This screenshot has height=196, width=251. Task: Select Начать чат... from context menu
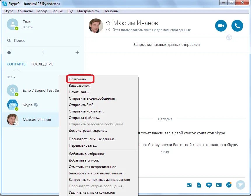[x=99, y=92]
